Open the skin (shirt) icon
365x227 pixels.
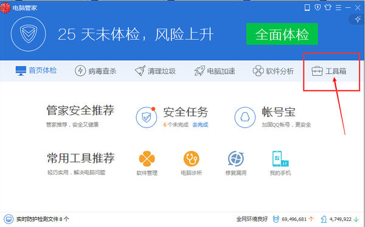coord(328,7)
